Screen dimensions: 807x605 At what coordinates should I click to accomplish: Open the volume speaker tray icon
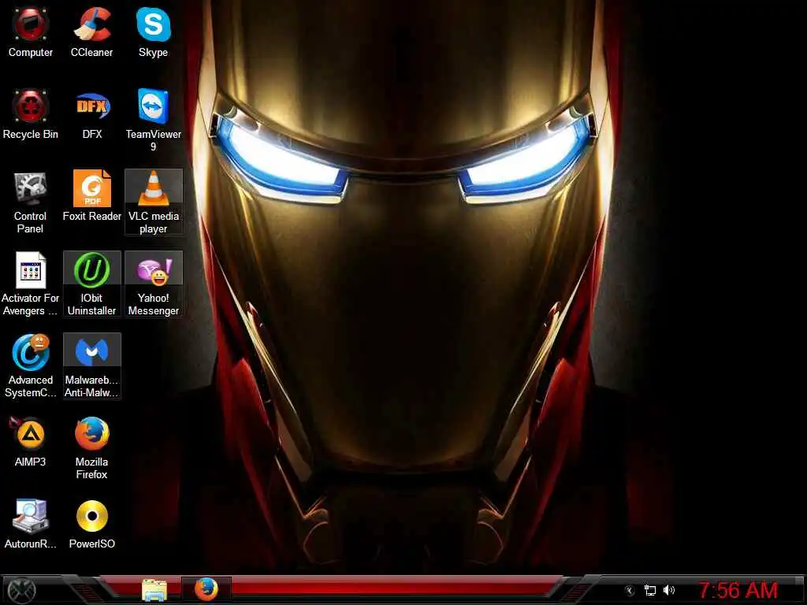(669, 590)
